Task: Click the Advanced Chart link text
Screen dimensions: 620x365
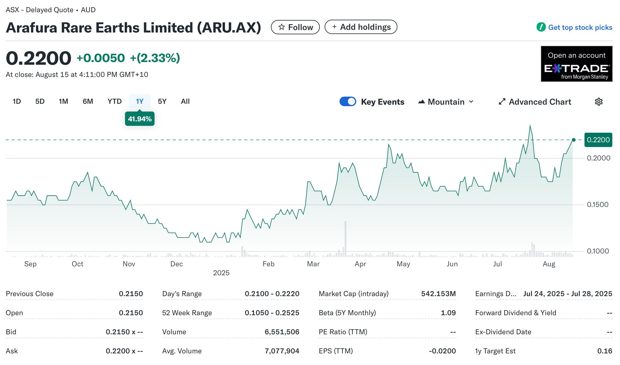Action: tap(540, 102)
